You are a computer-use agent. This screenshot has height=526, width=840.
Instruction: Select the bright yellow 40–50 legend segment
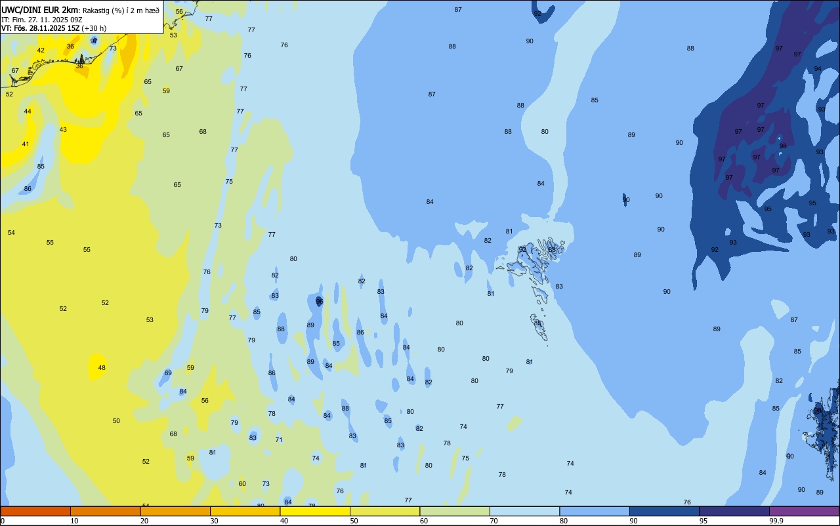pyautogui.click(x=315, y=511)
